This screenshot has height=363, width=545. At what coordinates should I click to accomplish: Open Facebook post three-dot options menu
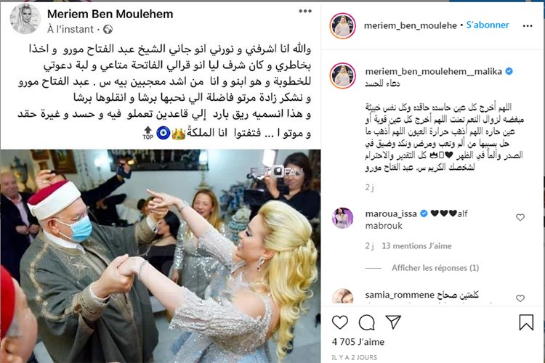304,11
